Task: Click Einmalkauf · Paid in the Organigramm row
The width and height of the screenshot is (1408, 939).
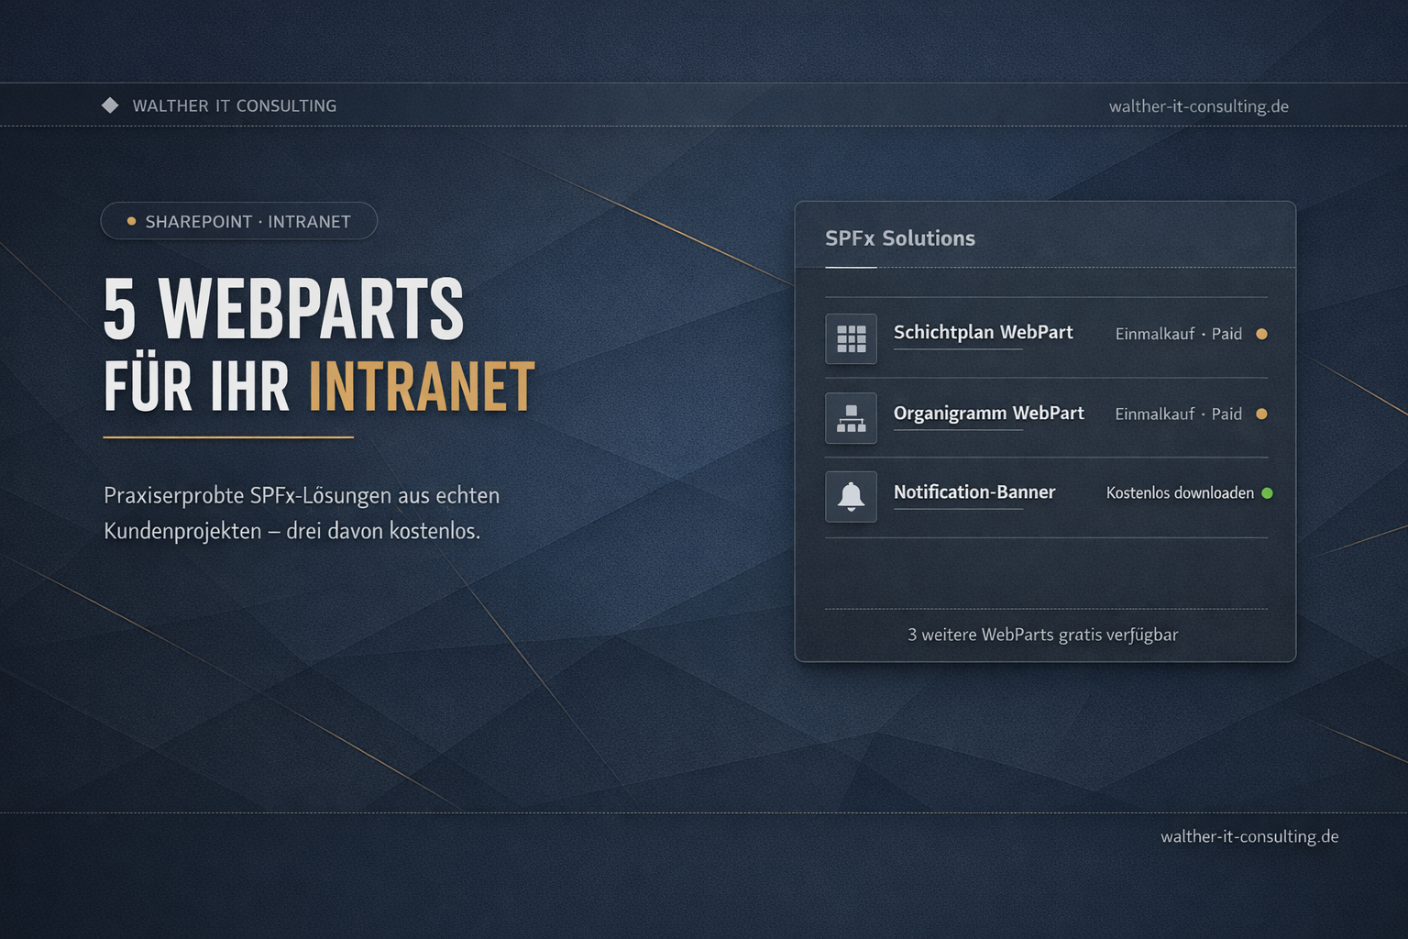Action: click(x=1178, y=414)
